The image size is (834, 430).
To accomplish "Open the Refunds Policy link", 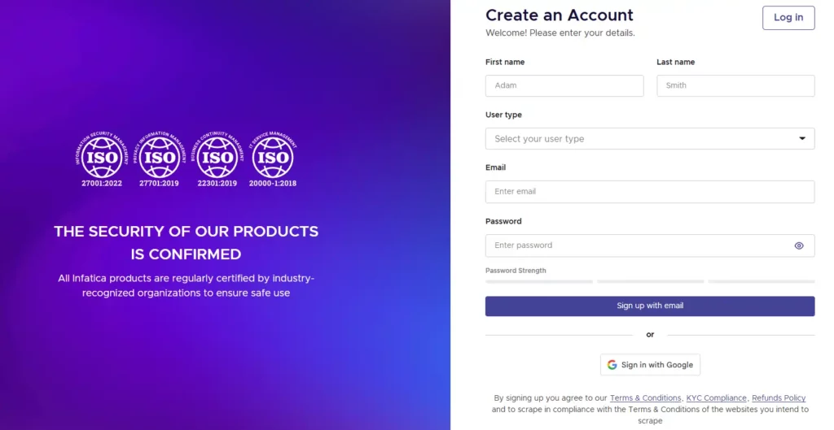I will point(779,398).
